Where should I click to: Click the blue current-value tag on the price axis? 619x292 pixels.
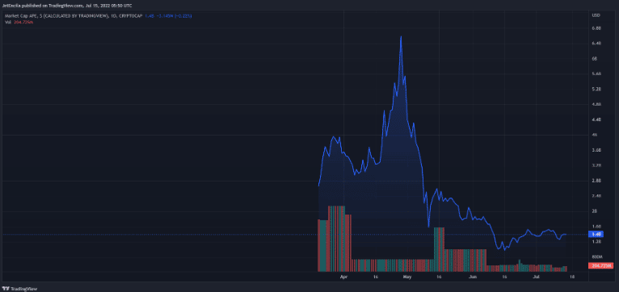(x=596, y=234)
